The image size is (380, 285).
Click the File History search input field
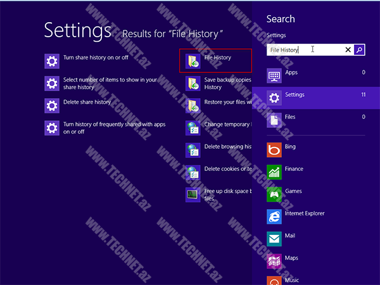point(304,49)
